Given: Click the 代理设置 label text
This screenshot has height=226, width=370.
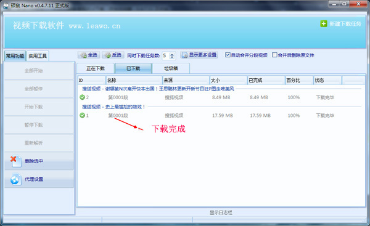Looking at the screenshot, I should [34, 179].
